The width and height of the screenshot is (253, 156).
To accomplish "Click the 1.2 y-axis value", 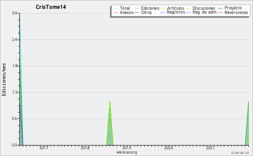I will [x=14, y=92].
